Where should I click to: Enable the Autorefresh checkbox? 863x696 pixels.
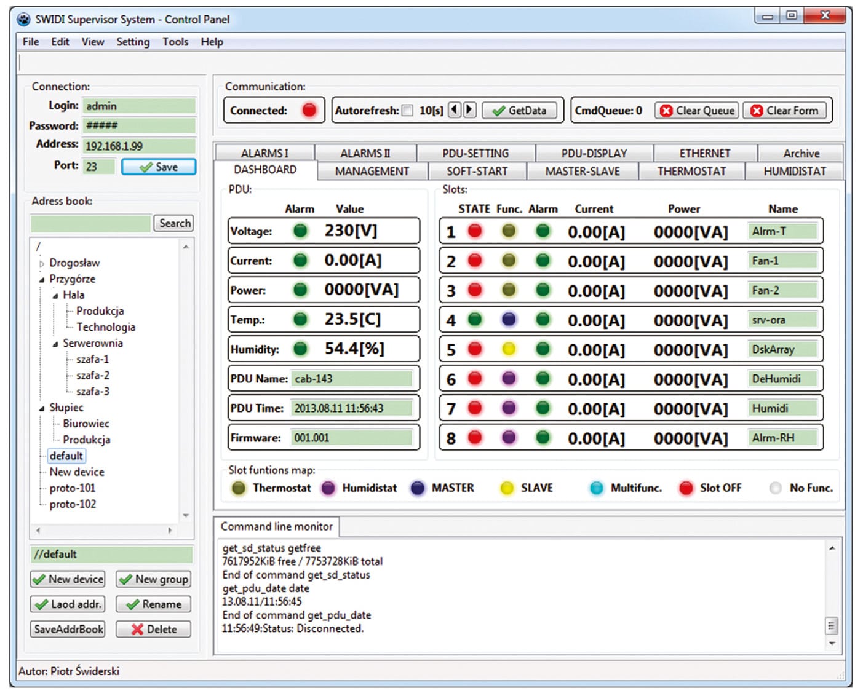point(407,111)
